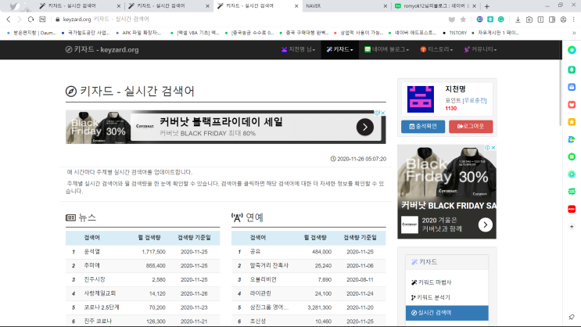Click the 코로나 2.5단계 keyword
Image resolution: width=581 pixels, height=327 pixels.
tap(101, 307)
